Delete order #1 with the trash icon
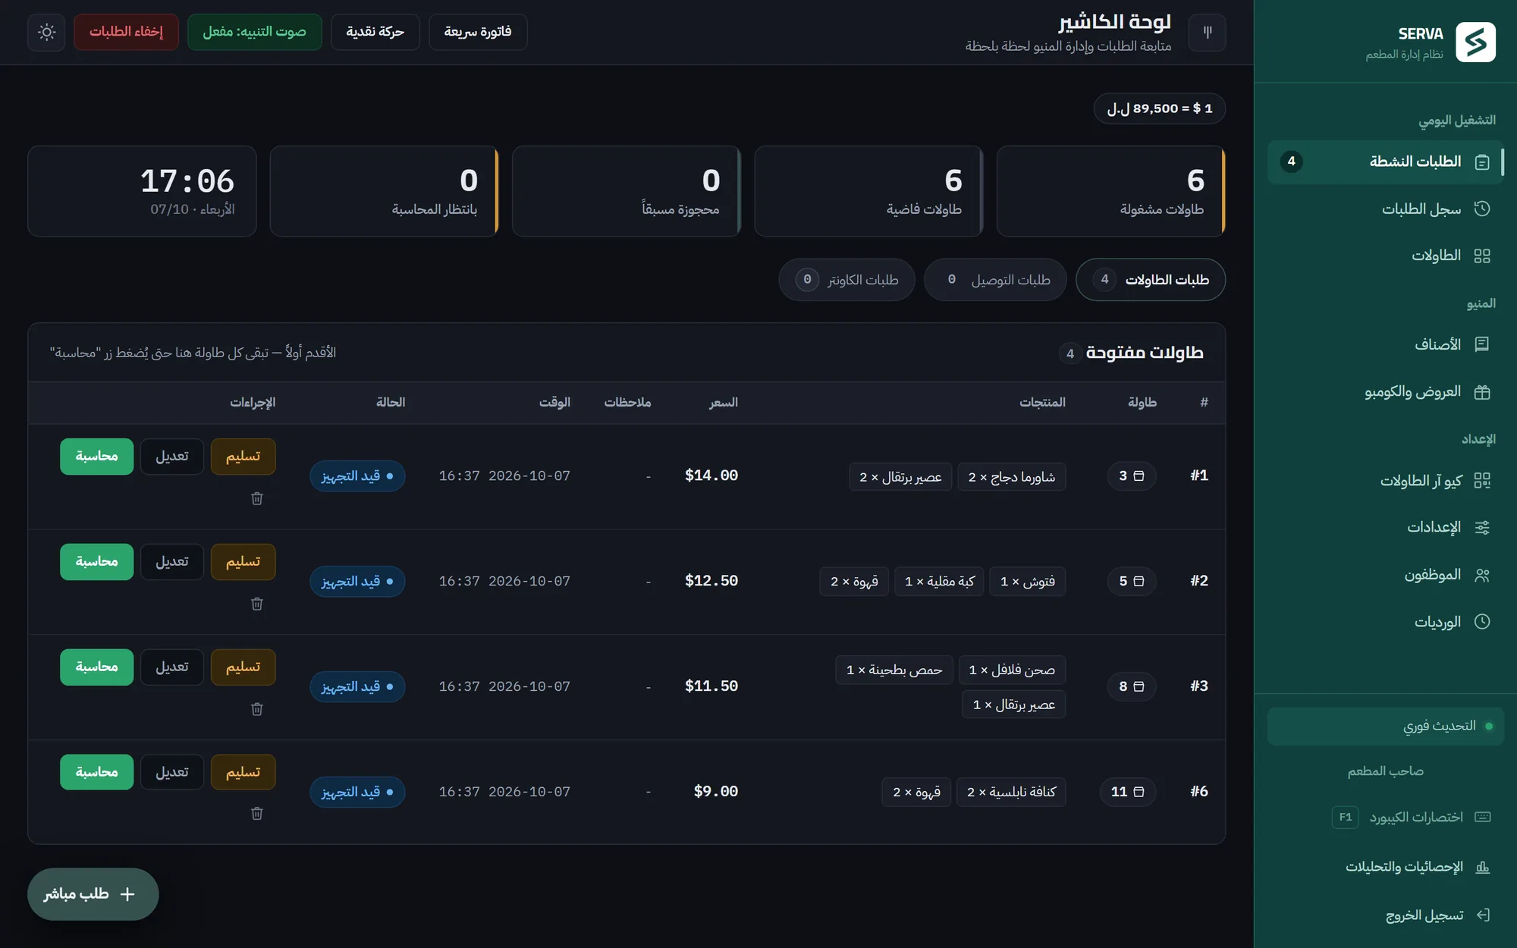This screenshot has height=948, width=1517. 257,498
